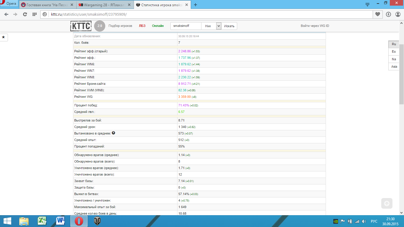Image resolution: width=404 pixels, height=227 pixels.
Task: Switch to Wargaming 28 ЯПлакалъ tab
Action: 104,5
